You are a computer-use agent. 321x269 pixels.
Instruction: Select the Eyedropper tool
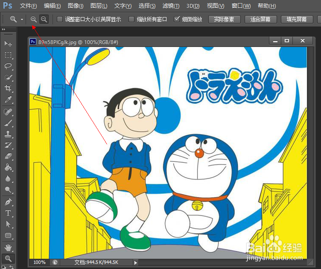(x=8, y=99)
